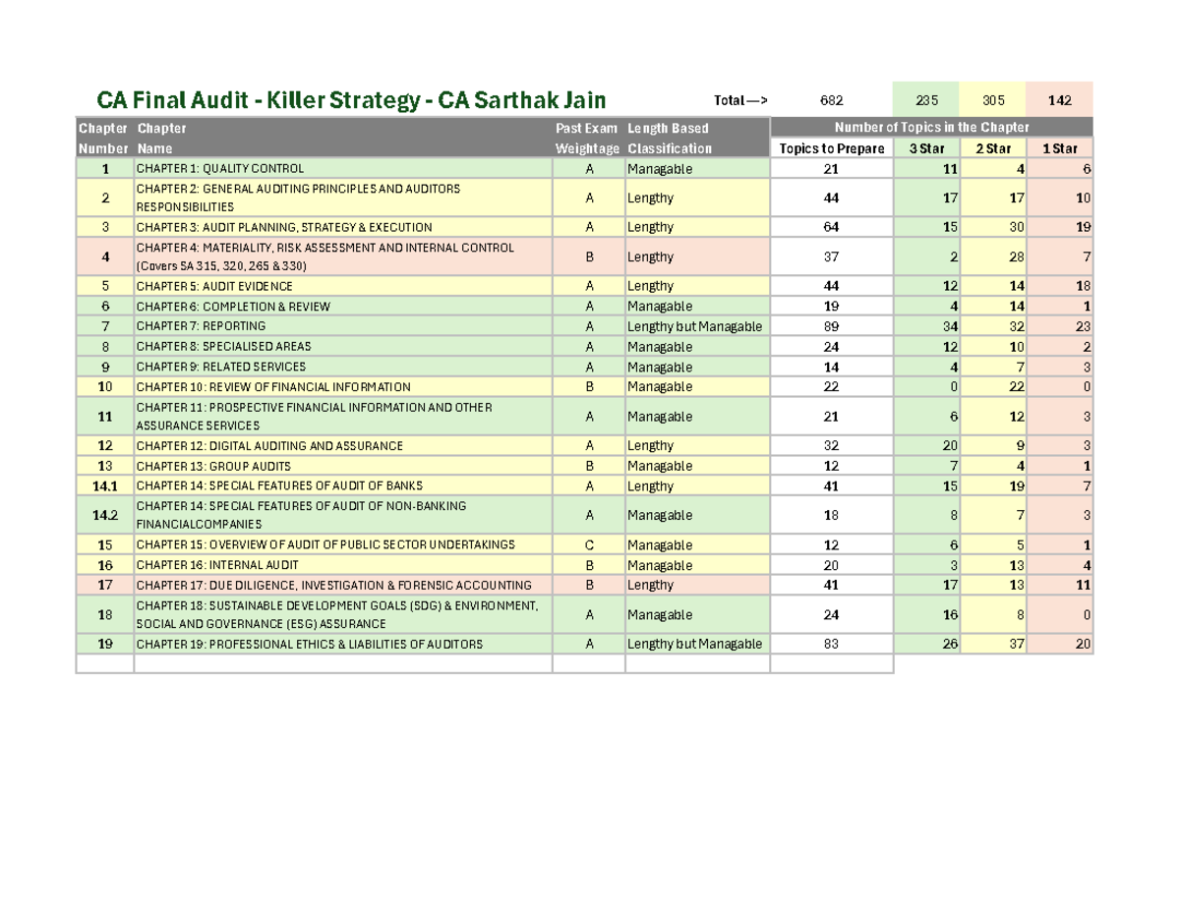Select 'CHAPTER 16: INTERNAL AUDIT' cell

tap(343, 565)
